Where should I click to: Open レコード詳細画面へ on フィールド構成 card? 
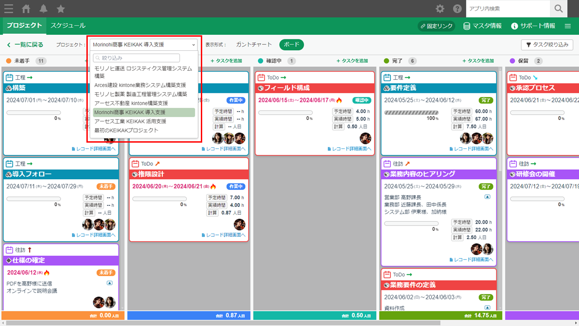tap(349, 149)
